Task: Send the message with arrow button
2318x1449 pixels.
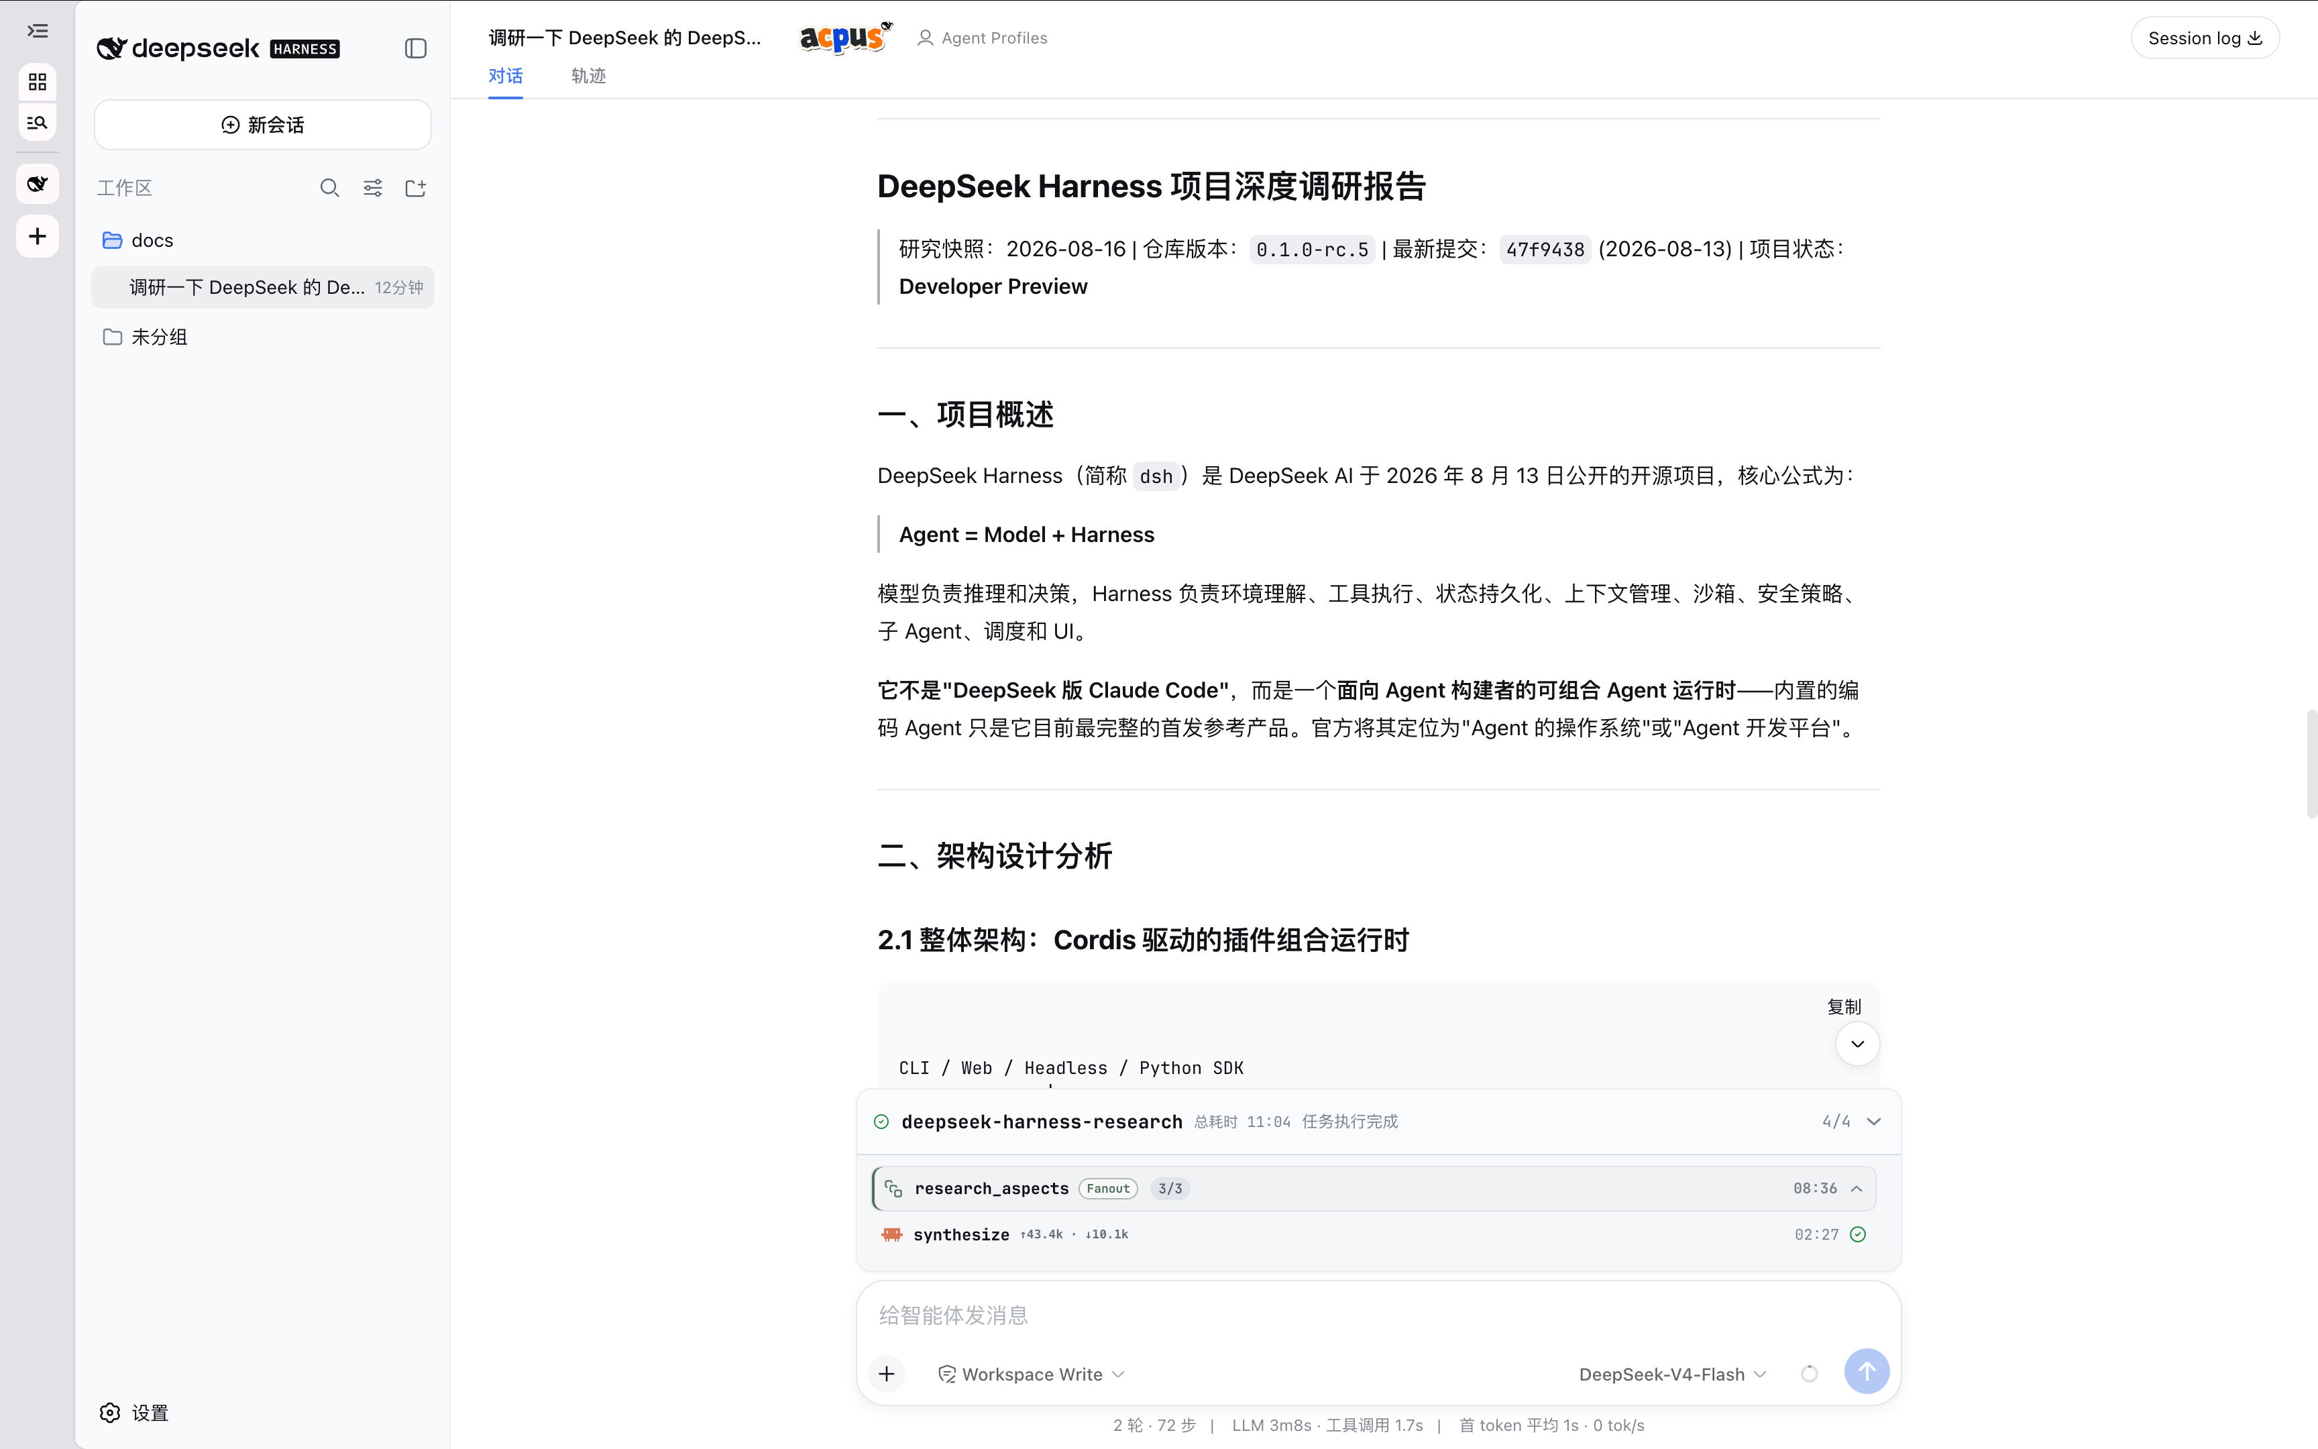Action: [x=1867, y=1373]
